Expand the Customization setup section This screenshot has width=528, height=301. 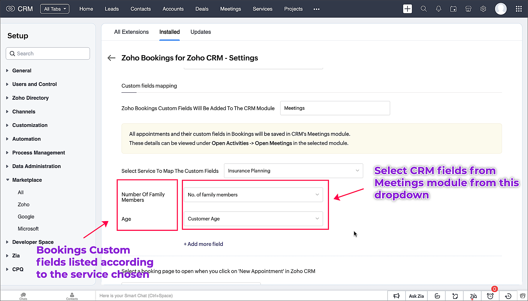30,125
